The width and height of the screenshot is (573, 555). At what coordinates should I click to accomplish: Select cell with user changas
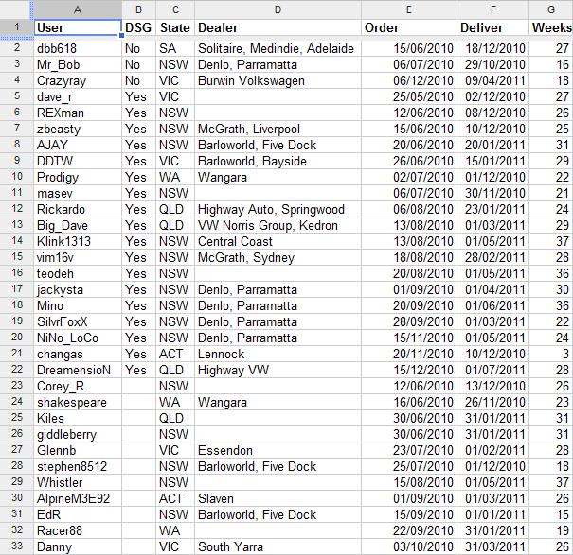pos(78,354)
